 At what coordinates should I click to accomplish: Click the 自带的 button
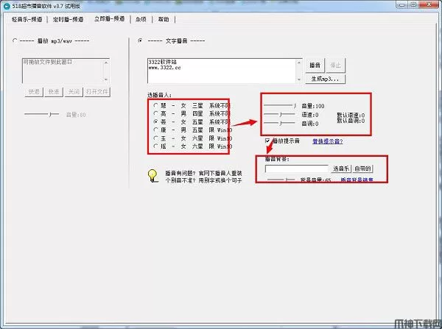pyautogui.click(x=362, y=169)
